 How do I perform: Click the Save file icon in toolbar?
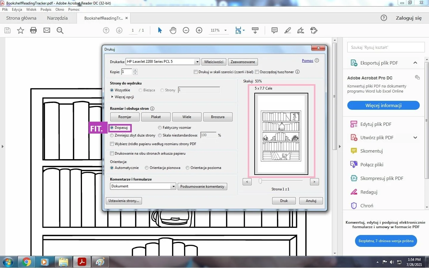pyautogui.click(x=7, y=30)
